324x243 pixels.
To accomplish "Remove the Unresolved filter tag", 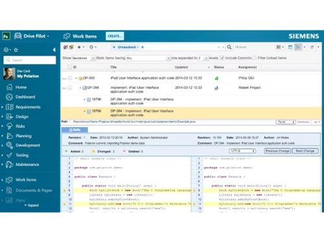I will [137, 47].
